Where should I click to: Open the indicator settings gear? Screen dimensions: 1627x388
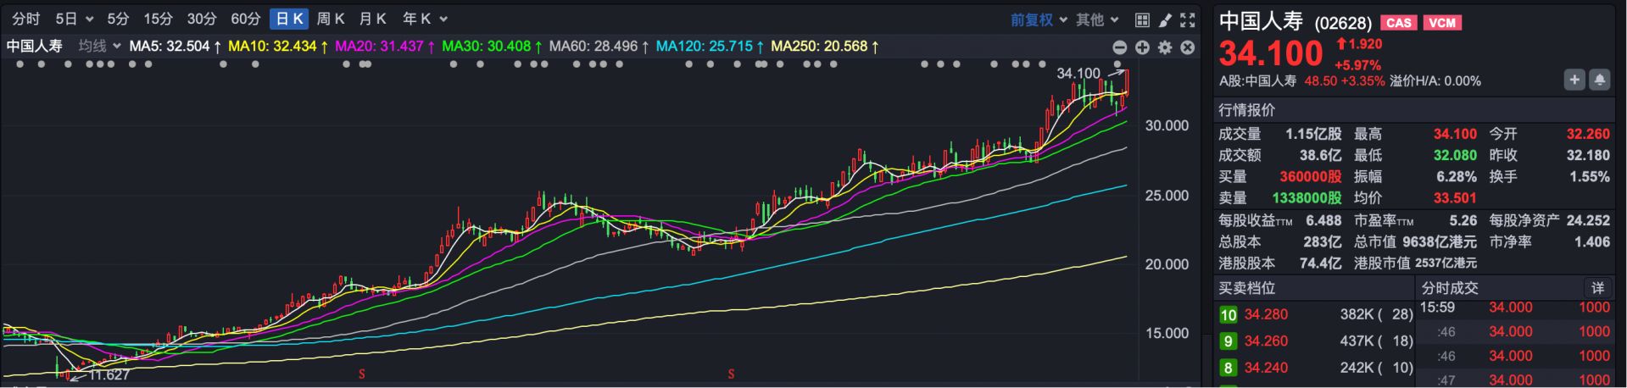(x=1165, y=47)
